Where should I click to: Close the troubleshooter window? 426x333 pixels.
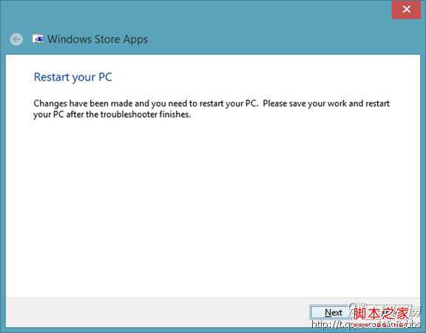(406, 10)
